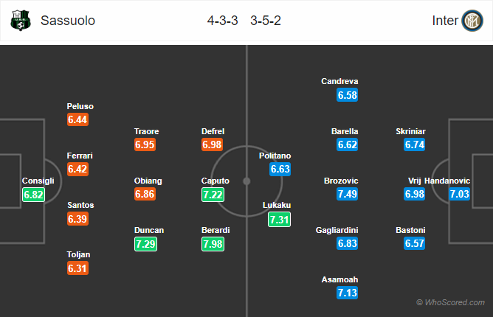Click Toljan's 6.31 rating badge
This screenshot has height=317, width=493.
(77, 268)
